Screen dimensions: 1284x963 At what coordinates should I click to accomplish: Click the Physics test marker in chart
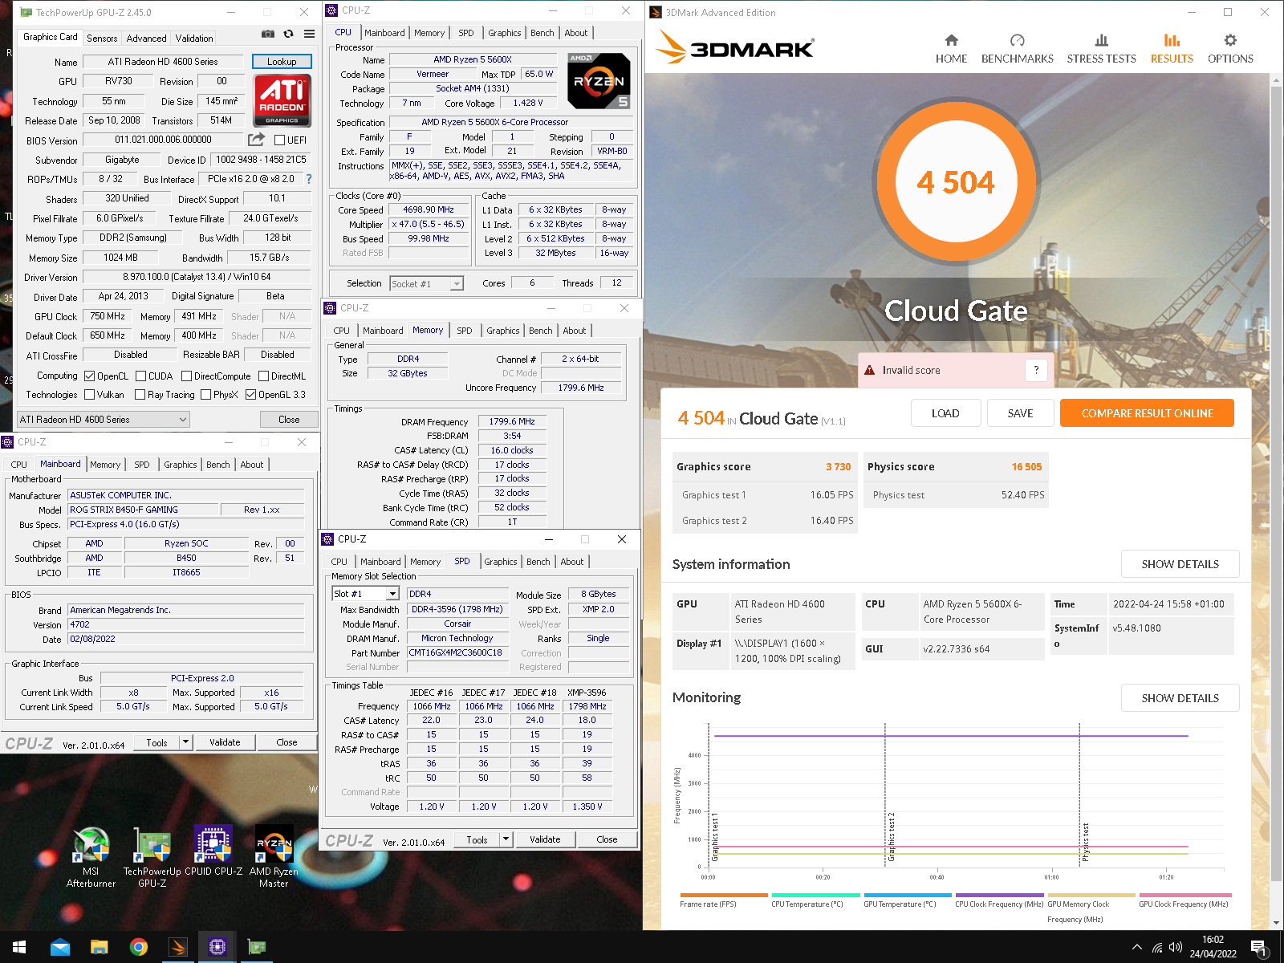1085,843
